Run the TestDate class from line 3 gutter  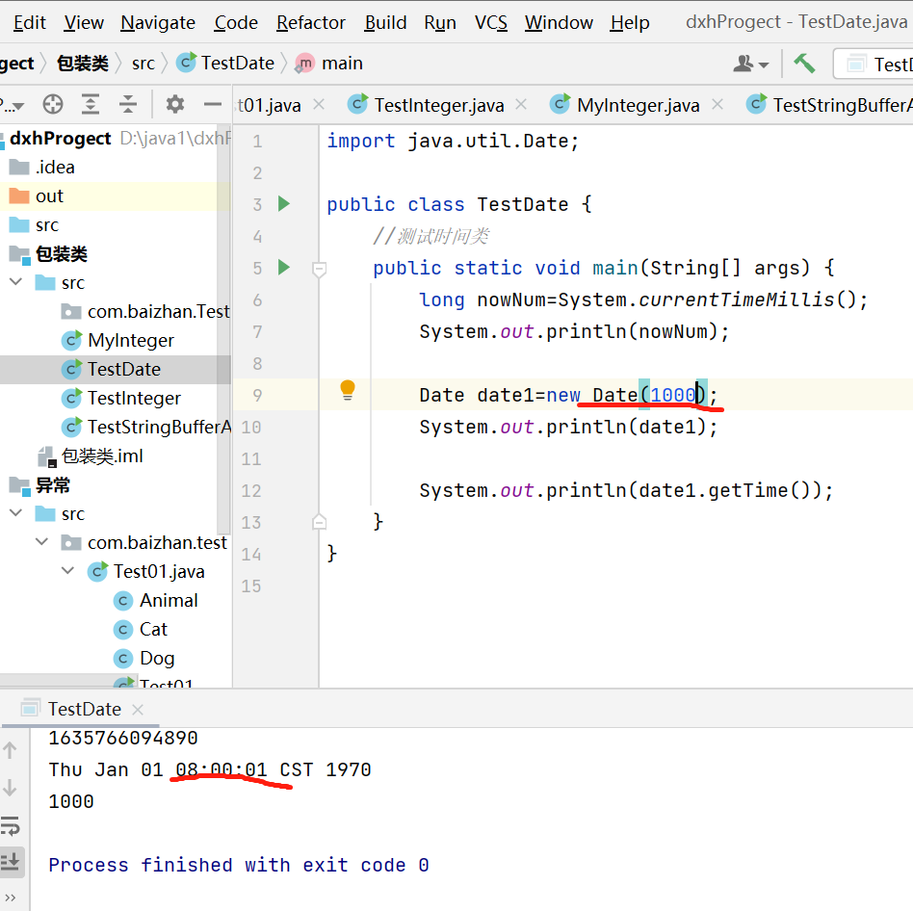coord(283,204)
